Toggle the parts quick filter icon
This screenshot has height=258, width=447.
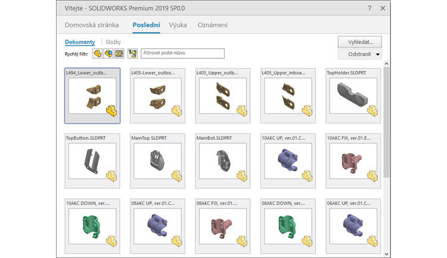98,53
